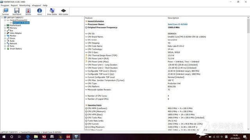Select the CPU Turbo Max row
Screen dimensions: 250x140
pyautogui.click(x=166, y=117)
